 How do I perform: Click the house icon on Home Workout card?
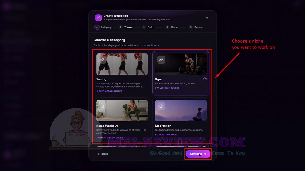coord(102,106)
